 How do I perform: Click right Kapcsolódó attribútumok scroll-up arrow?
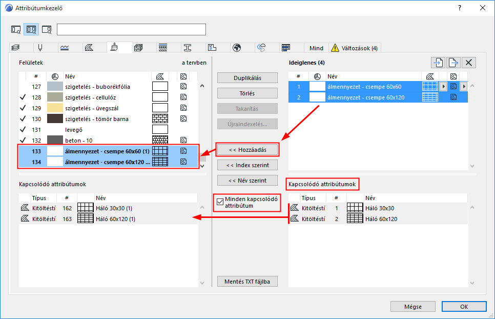(x=472, y=208)
